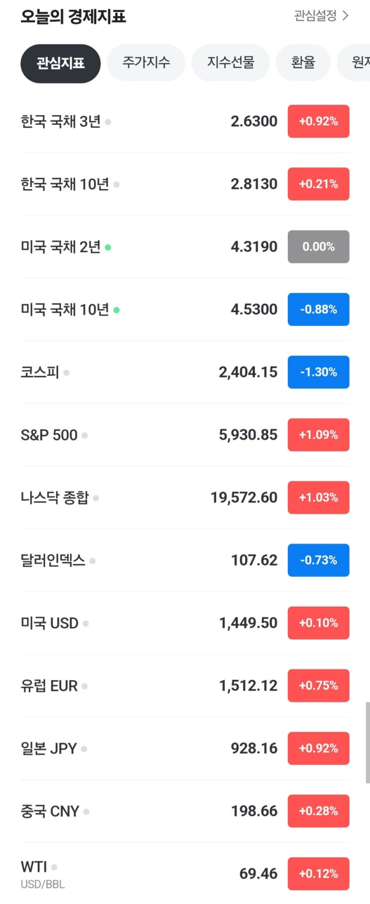Click the blue -0.73% 달러인덱스 badge
The height and width of the screenshot is (904, 370).
318,560
